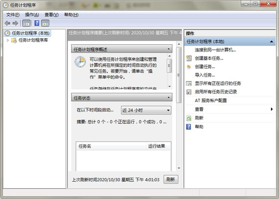This screenshot has width=279, height=199.
Task: Open the 查看(V) menu
Action: pyautogui.click(x=51, y=14)
